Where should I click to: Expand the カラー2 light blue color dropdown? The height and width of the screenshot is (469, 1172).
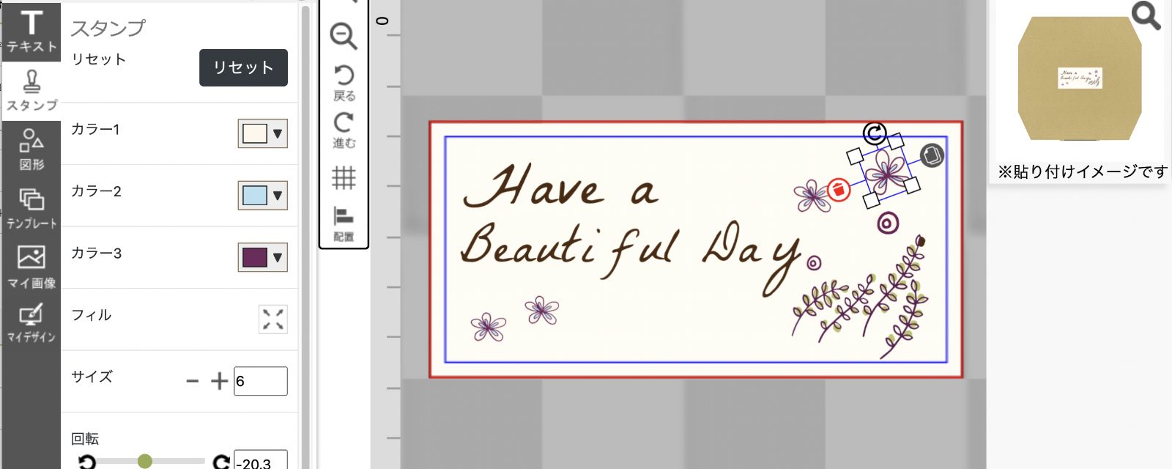click(x=263, y=196)
